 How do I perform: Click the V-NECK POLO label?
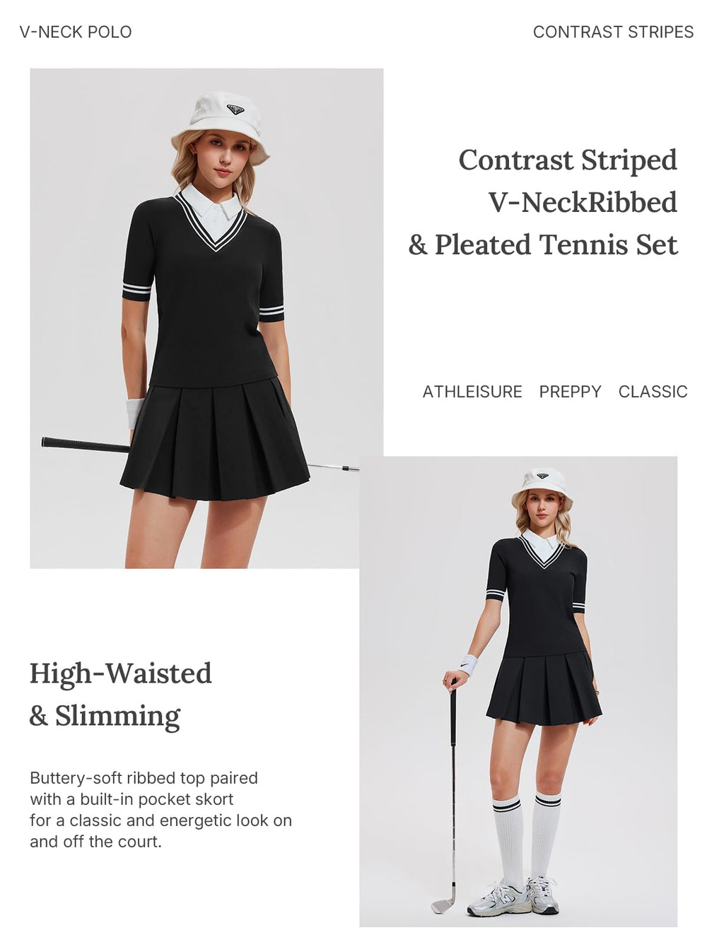(x=76, y=32)
